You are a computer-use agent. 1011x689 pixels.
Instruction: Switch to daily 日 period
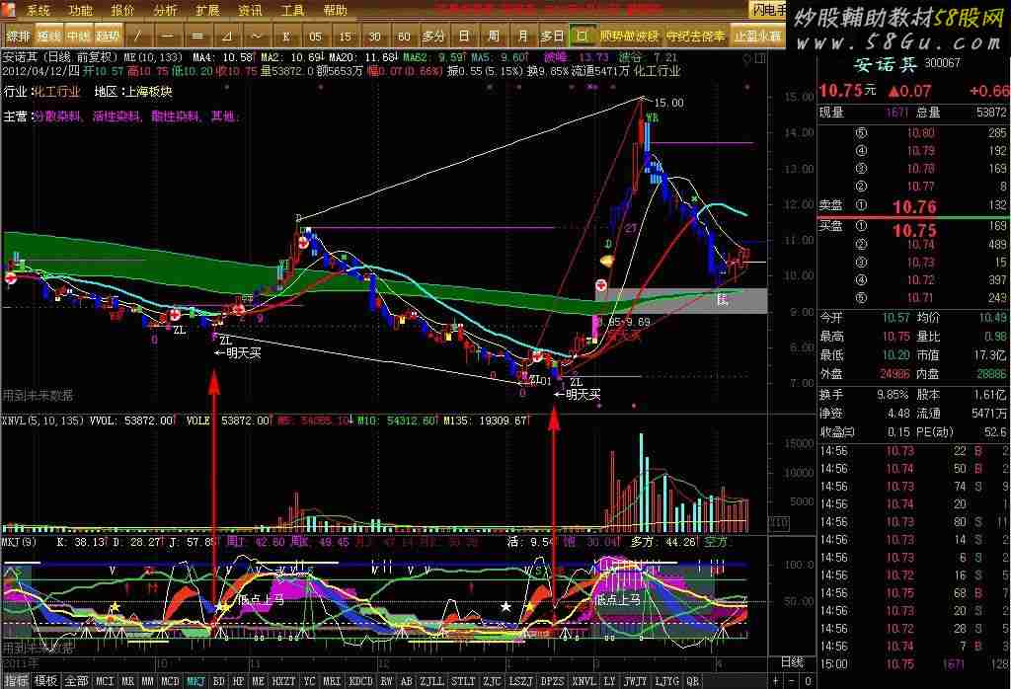464,37
